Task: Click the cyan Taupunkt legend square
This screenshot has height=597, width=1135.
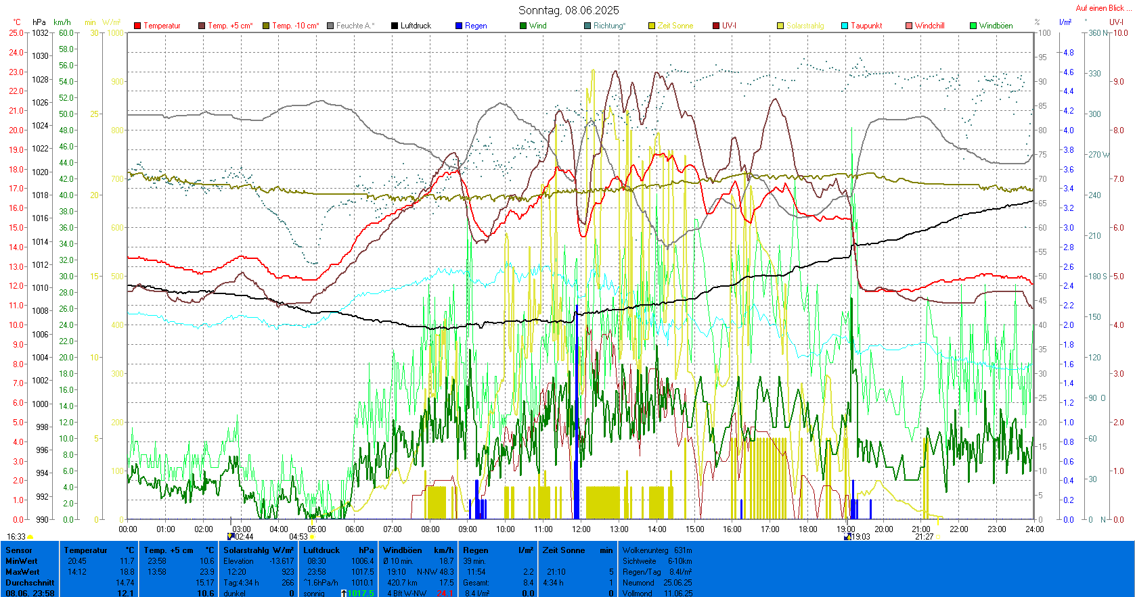Action: (845, 26)
